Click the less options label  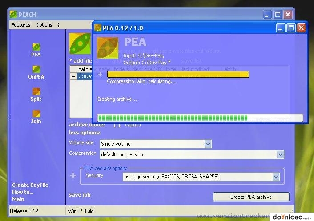point(85,133)
